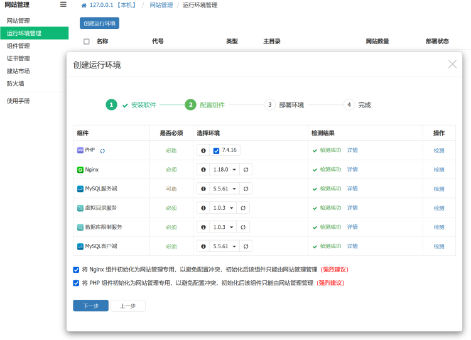Open 详情 link in the Nginx row
The image size is (471, 340).
coord(352,169)
